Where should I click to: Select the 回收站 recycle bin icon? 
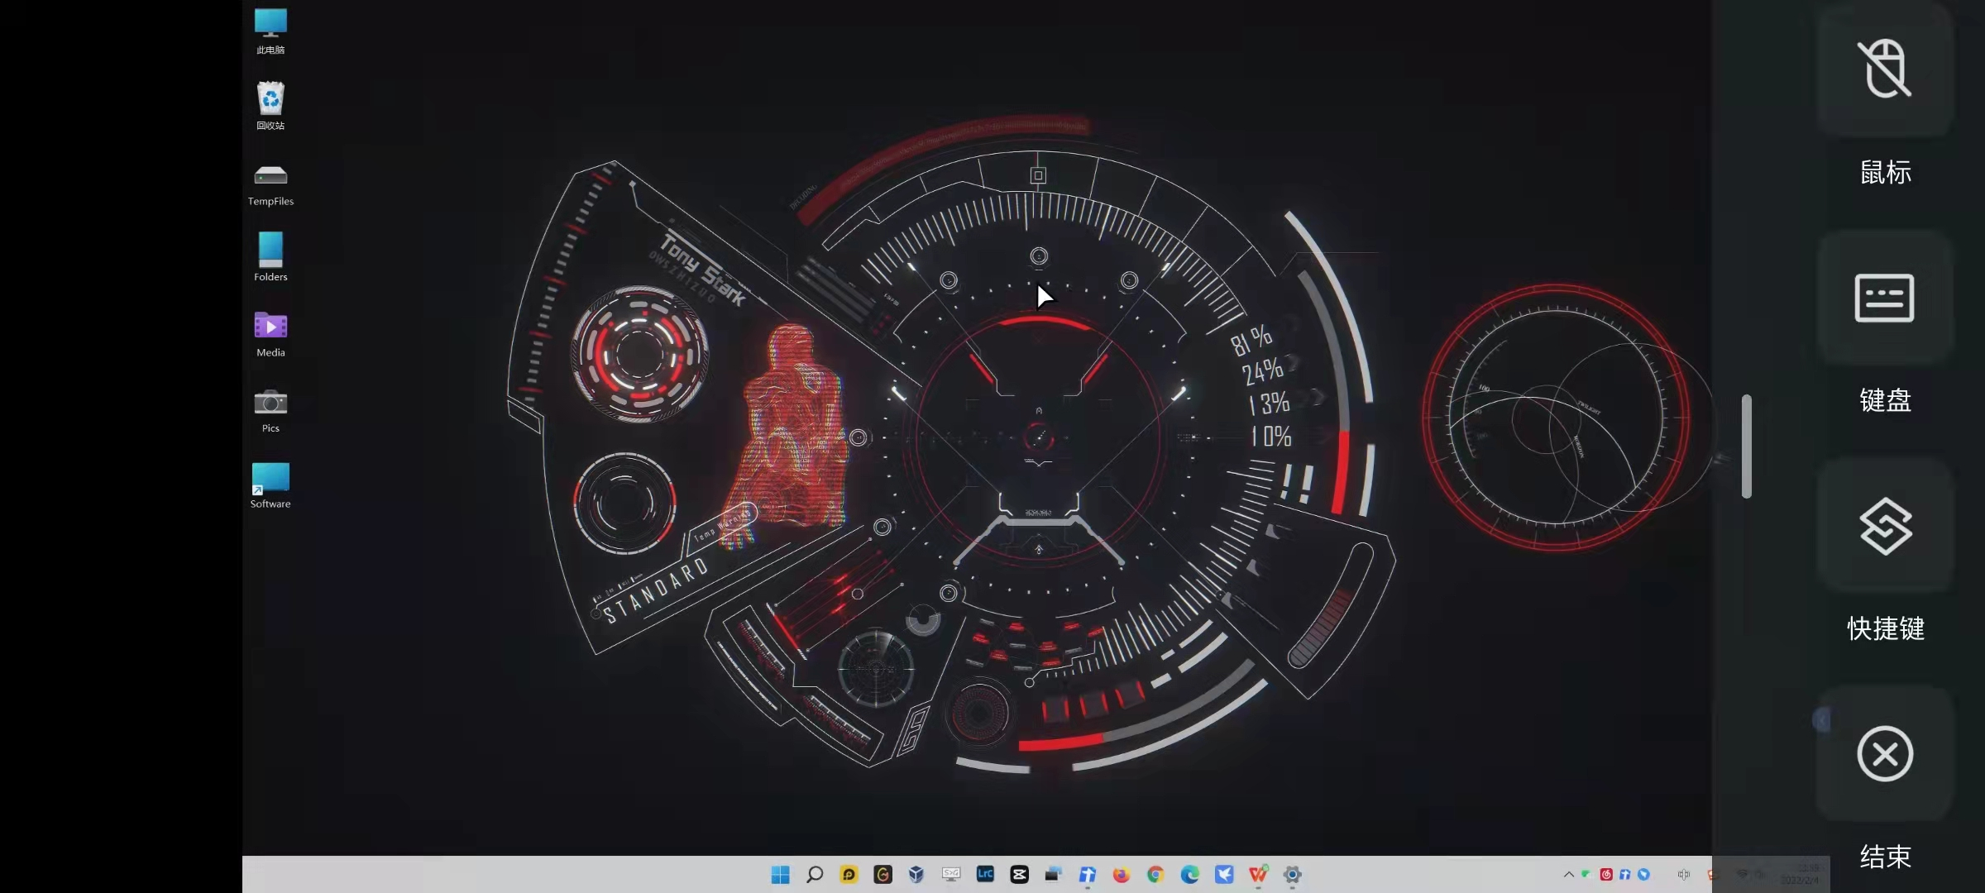coord(270,107)
